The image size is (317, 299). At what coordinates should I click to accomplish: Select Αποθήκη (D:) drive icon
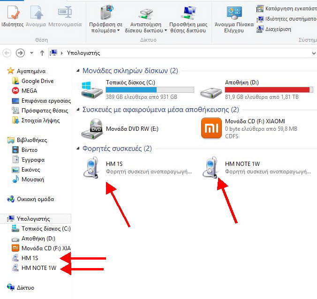(x=211, y=93)
